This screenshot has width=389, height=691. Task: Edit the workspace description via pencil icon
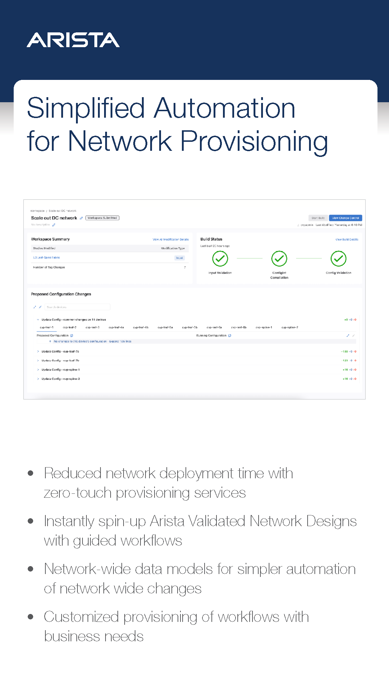click(x=54, y=225)
